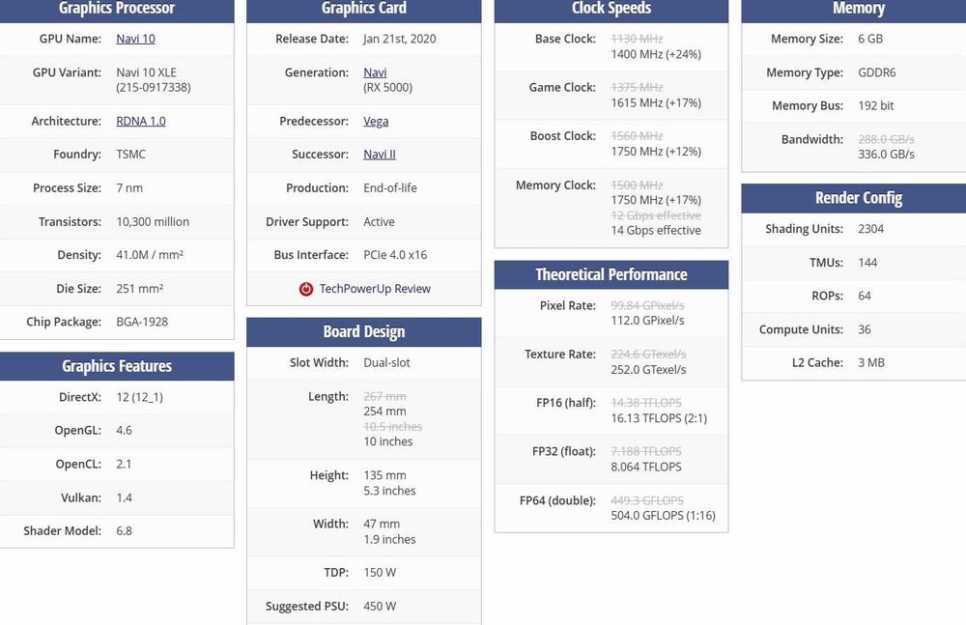The width and height of the screenshot is (966, 625).
Task: Click the struck-through length '267 mm'
Action: (x=384, y=396)
